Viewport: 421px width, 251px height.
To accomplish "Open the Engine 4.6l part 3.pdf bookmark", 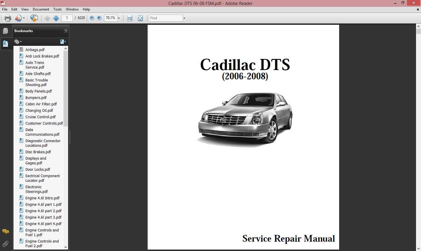I will (x=43, y=217).
